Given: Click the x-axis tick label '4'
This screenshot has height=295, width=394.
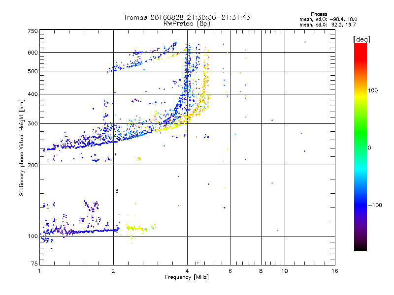Looking at the screenshot, I should click(x=187, y=271).
